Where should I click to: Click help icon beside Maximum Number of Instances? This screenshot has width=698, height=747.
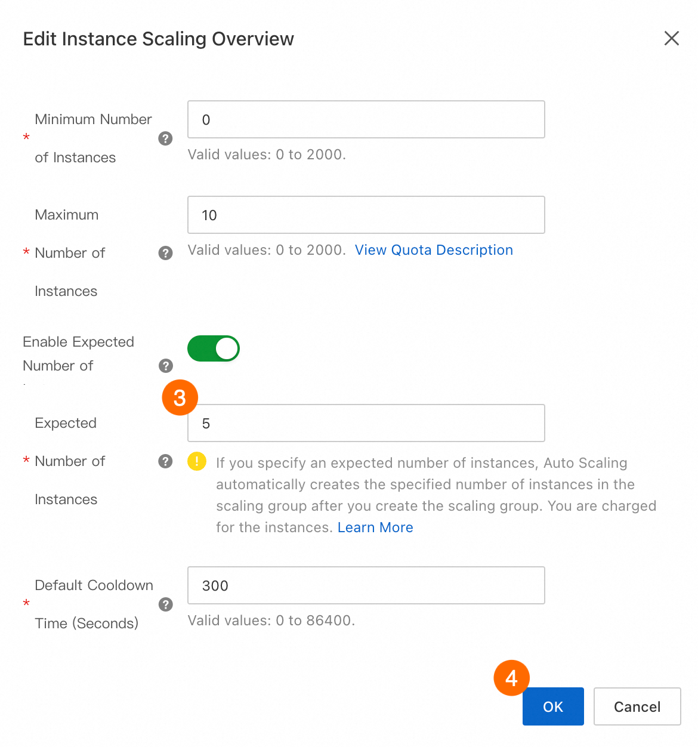165,253
